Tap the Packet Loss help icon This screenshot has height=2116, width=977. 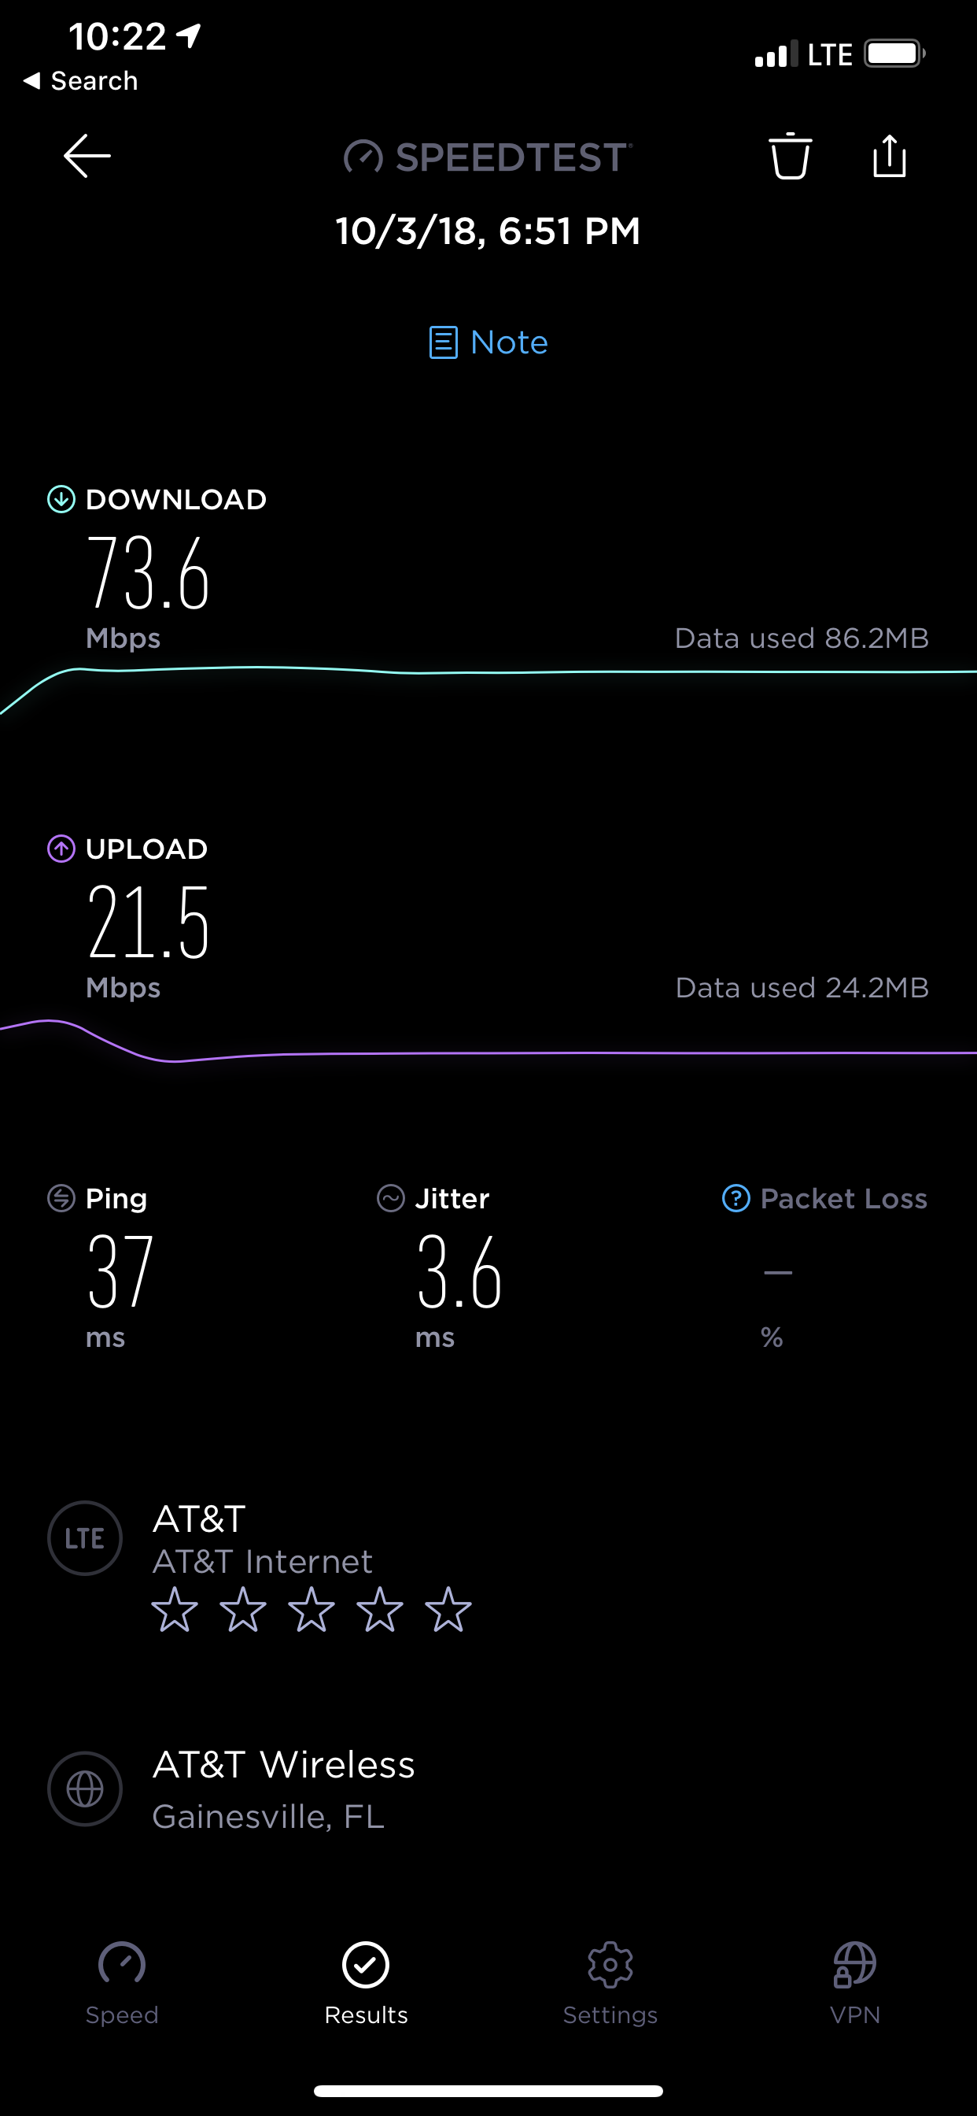tap(736, 1198)
